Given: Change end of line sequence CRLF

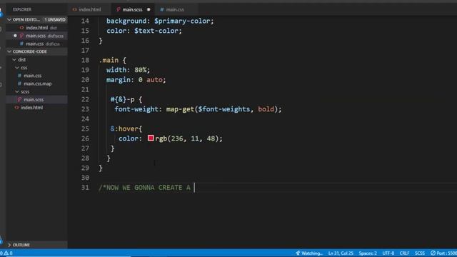Looking at the screenshot, I should pos(404,253).
